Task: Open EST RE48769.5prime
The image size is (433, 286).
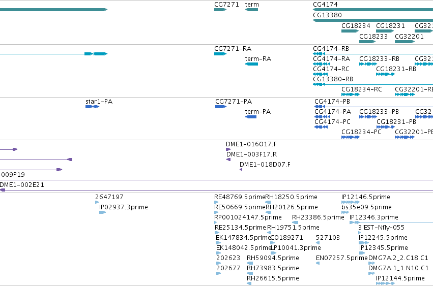Action: (x=216, y=202)
